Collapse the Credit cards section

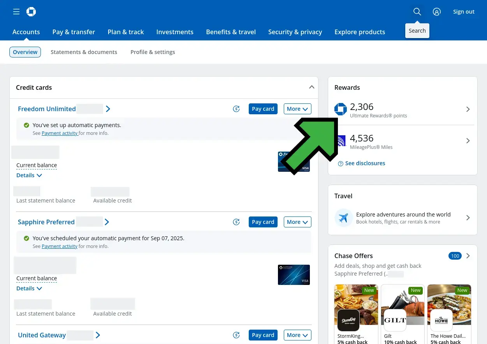click(x=311, y=87)
